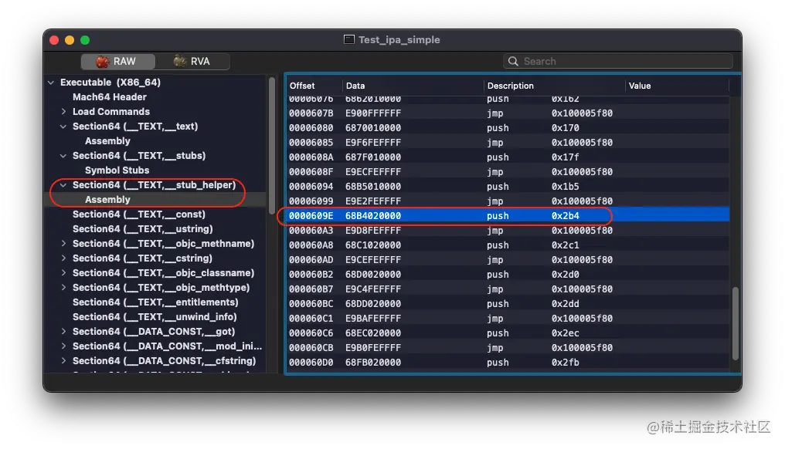This screenshot has width=785, height=449.
Task: Select row at offset 00006094
Action: tap(508, 187)
